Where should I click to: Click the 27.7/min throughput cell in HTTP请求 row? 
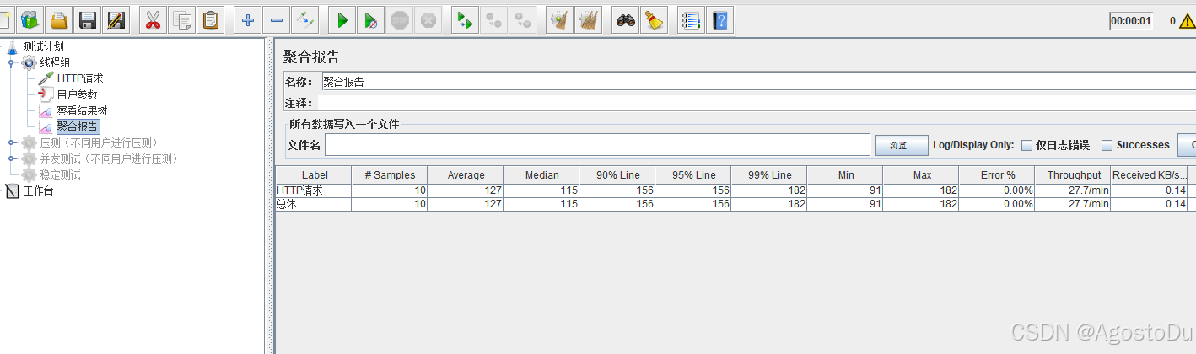pos(1073,190)
